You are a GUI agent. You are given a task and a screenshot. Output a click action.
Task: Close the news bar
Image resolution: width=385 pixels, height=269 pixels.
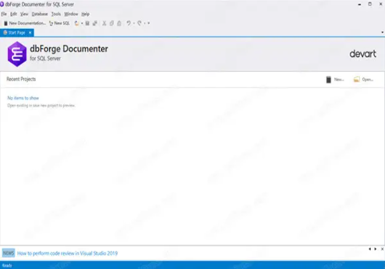point(382,249)
